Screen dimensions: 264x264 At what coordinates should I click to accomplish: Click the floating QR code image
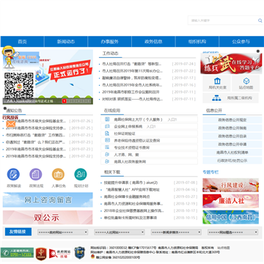click(18, 85)
